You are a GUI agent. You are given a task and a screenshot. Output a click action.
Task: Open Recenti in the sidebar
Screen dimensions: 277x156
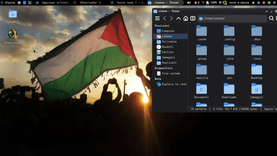(x=167, y=47)
